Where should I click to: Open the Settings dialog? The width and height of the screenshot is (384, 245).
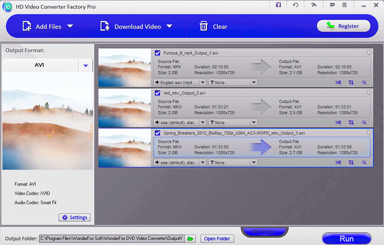pos(74,217)
